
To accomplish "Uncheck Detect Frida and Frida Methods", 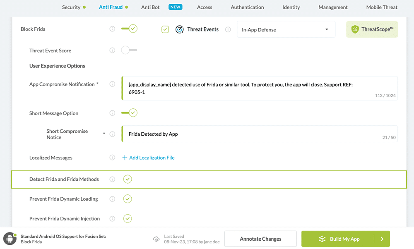I will coord(128,179).
